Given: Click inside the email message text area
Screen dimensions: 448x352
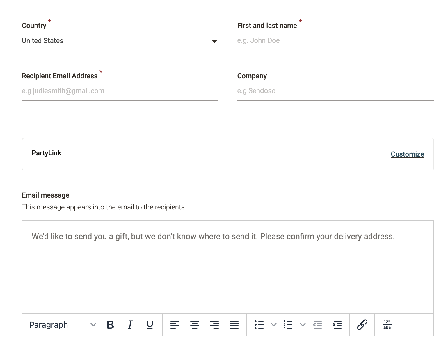Looking at the screenshot, I should click(228, 267).
